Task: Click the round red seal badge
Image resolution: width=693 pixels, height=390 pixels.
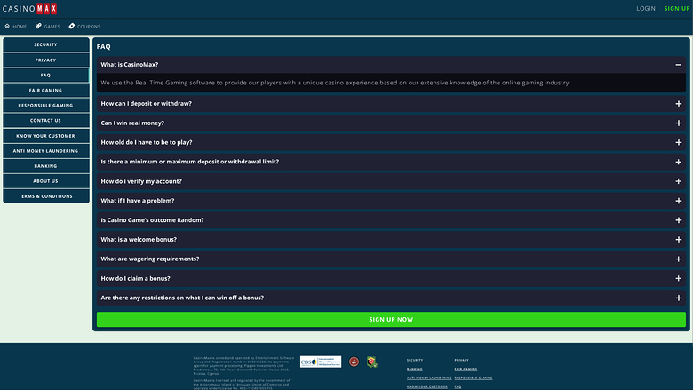Action: point(354,362)
